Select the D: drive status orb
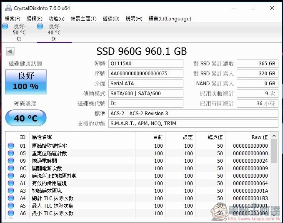This screenshot has height=223, width=283. 40,26
